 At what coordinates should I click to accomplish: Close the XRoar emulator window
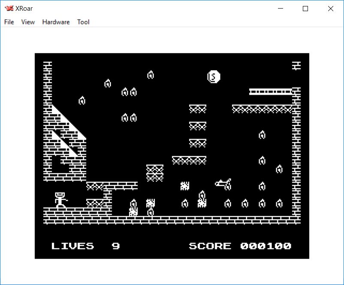tap(330, 9)
